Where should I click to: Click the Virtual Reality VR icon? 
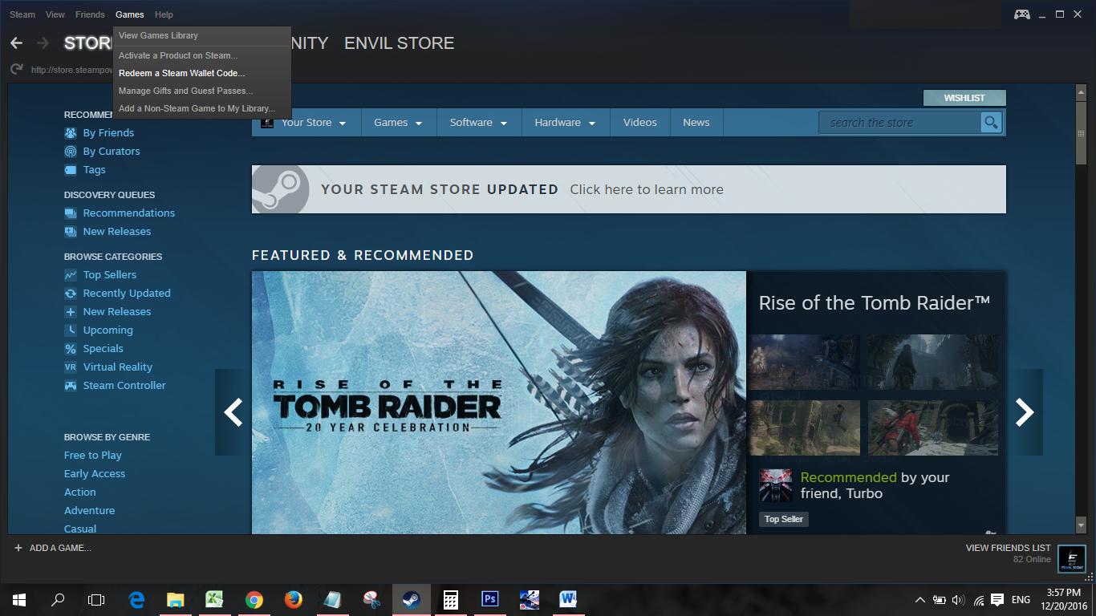[x=71, y=367]
